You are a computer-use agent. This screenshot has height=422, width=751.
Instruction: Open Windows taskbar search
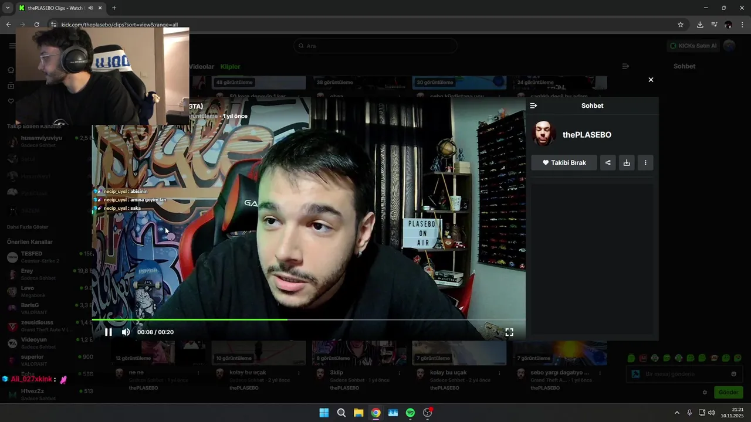341,413
